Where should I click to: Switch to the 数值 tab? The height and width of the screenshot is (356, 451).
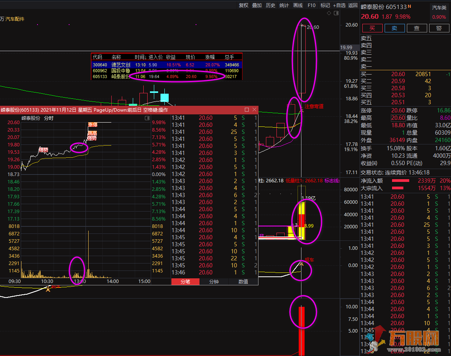coord(243,281)
